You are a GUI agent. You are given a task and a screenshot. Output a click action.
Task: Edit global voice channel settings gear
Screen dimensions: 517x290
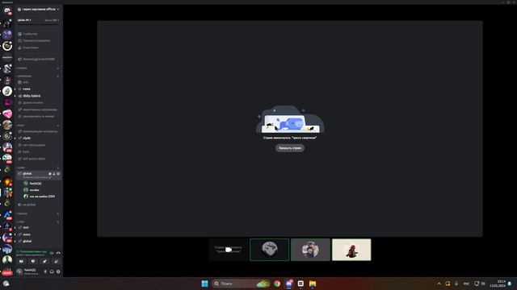[58, 174]
